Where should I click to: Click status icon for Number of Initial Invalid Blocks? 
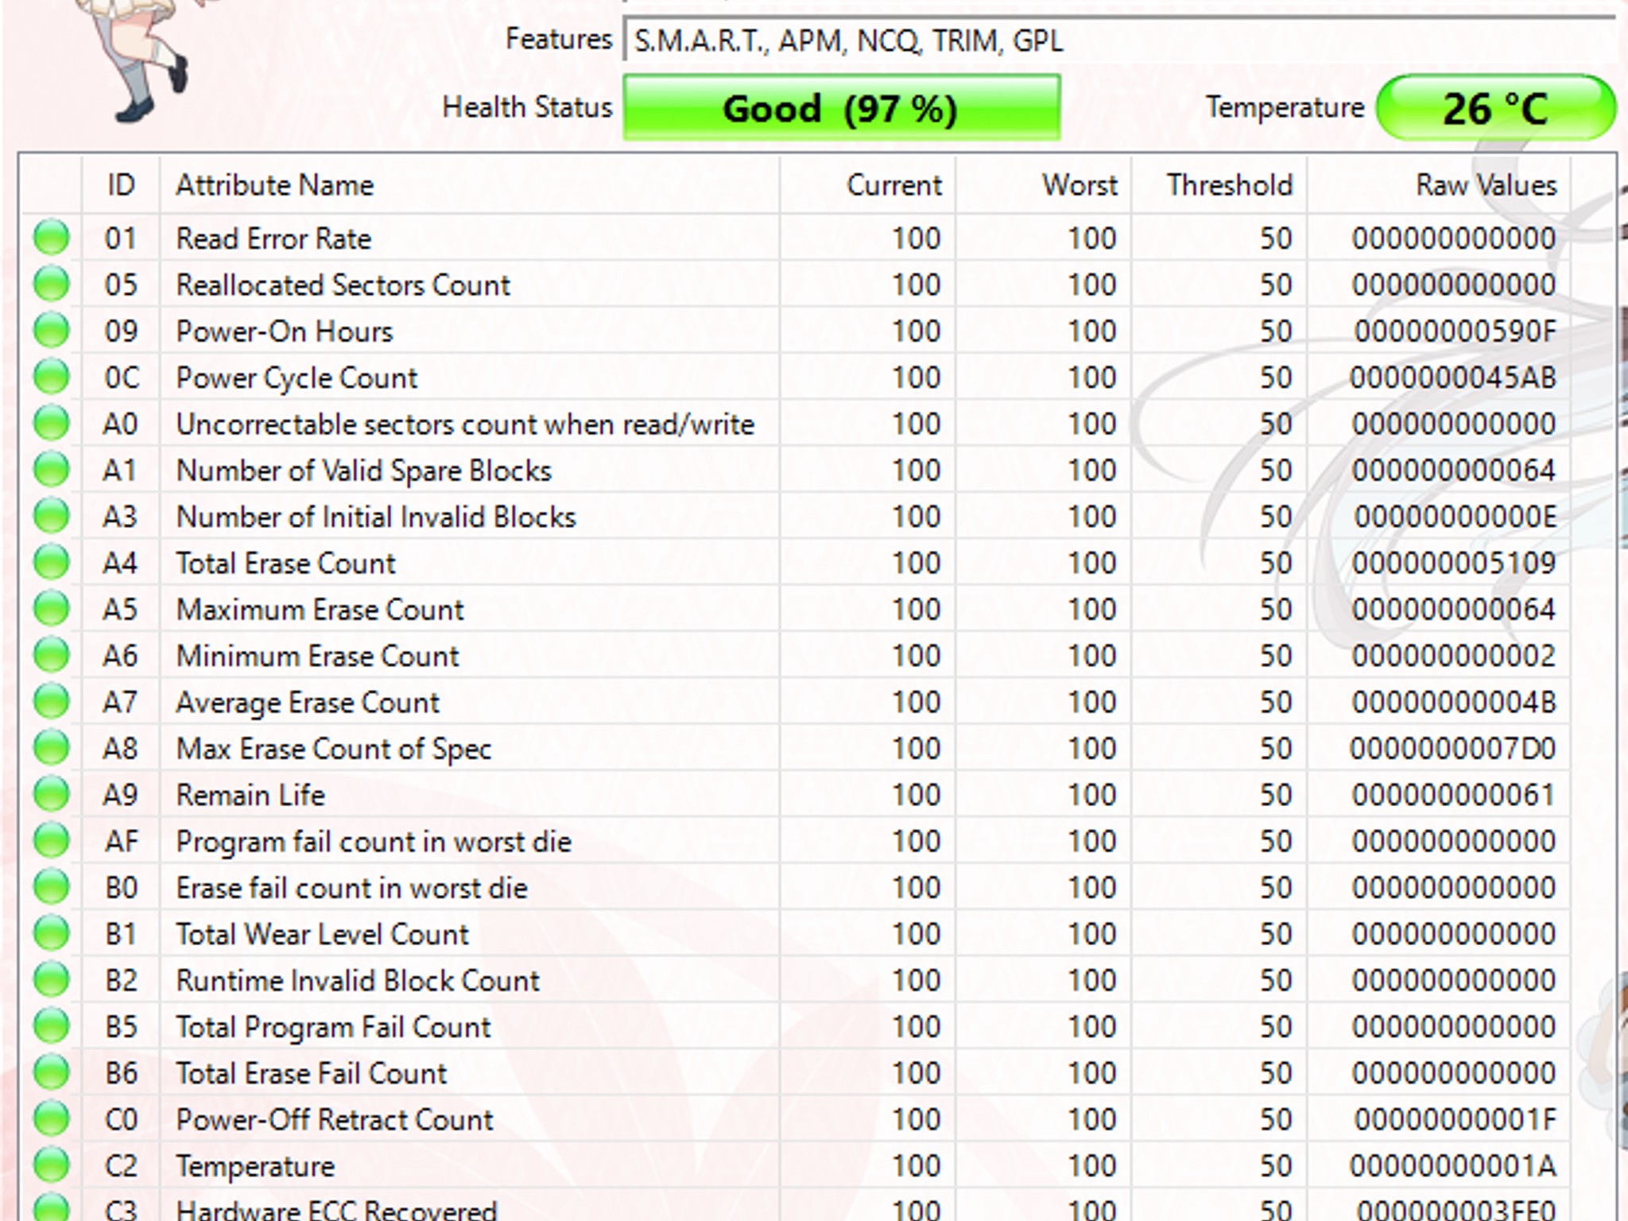coord(52,516)
